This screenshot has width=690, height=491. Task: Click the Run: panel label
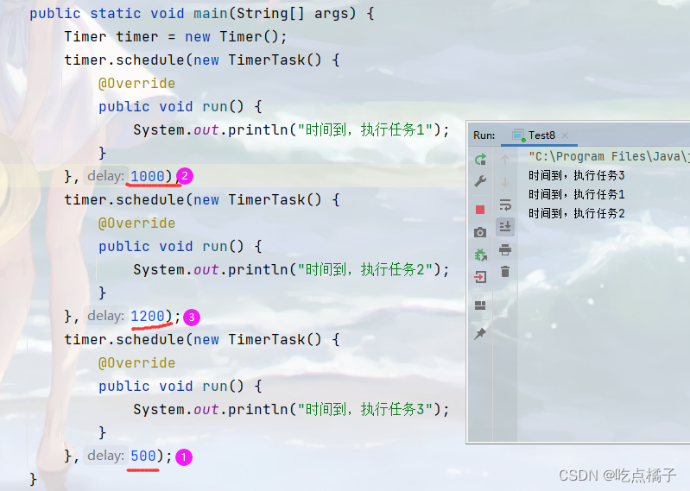484,135
